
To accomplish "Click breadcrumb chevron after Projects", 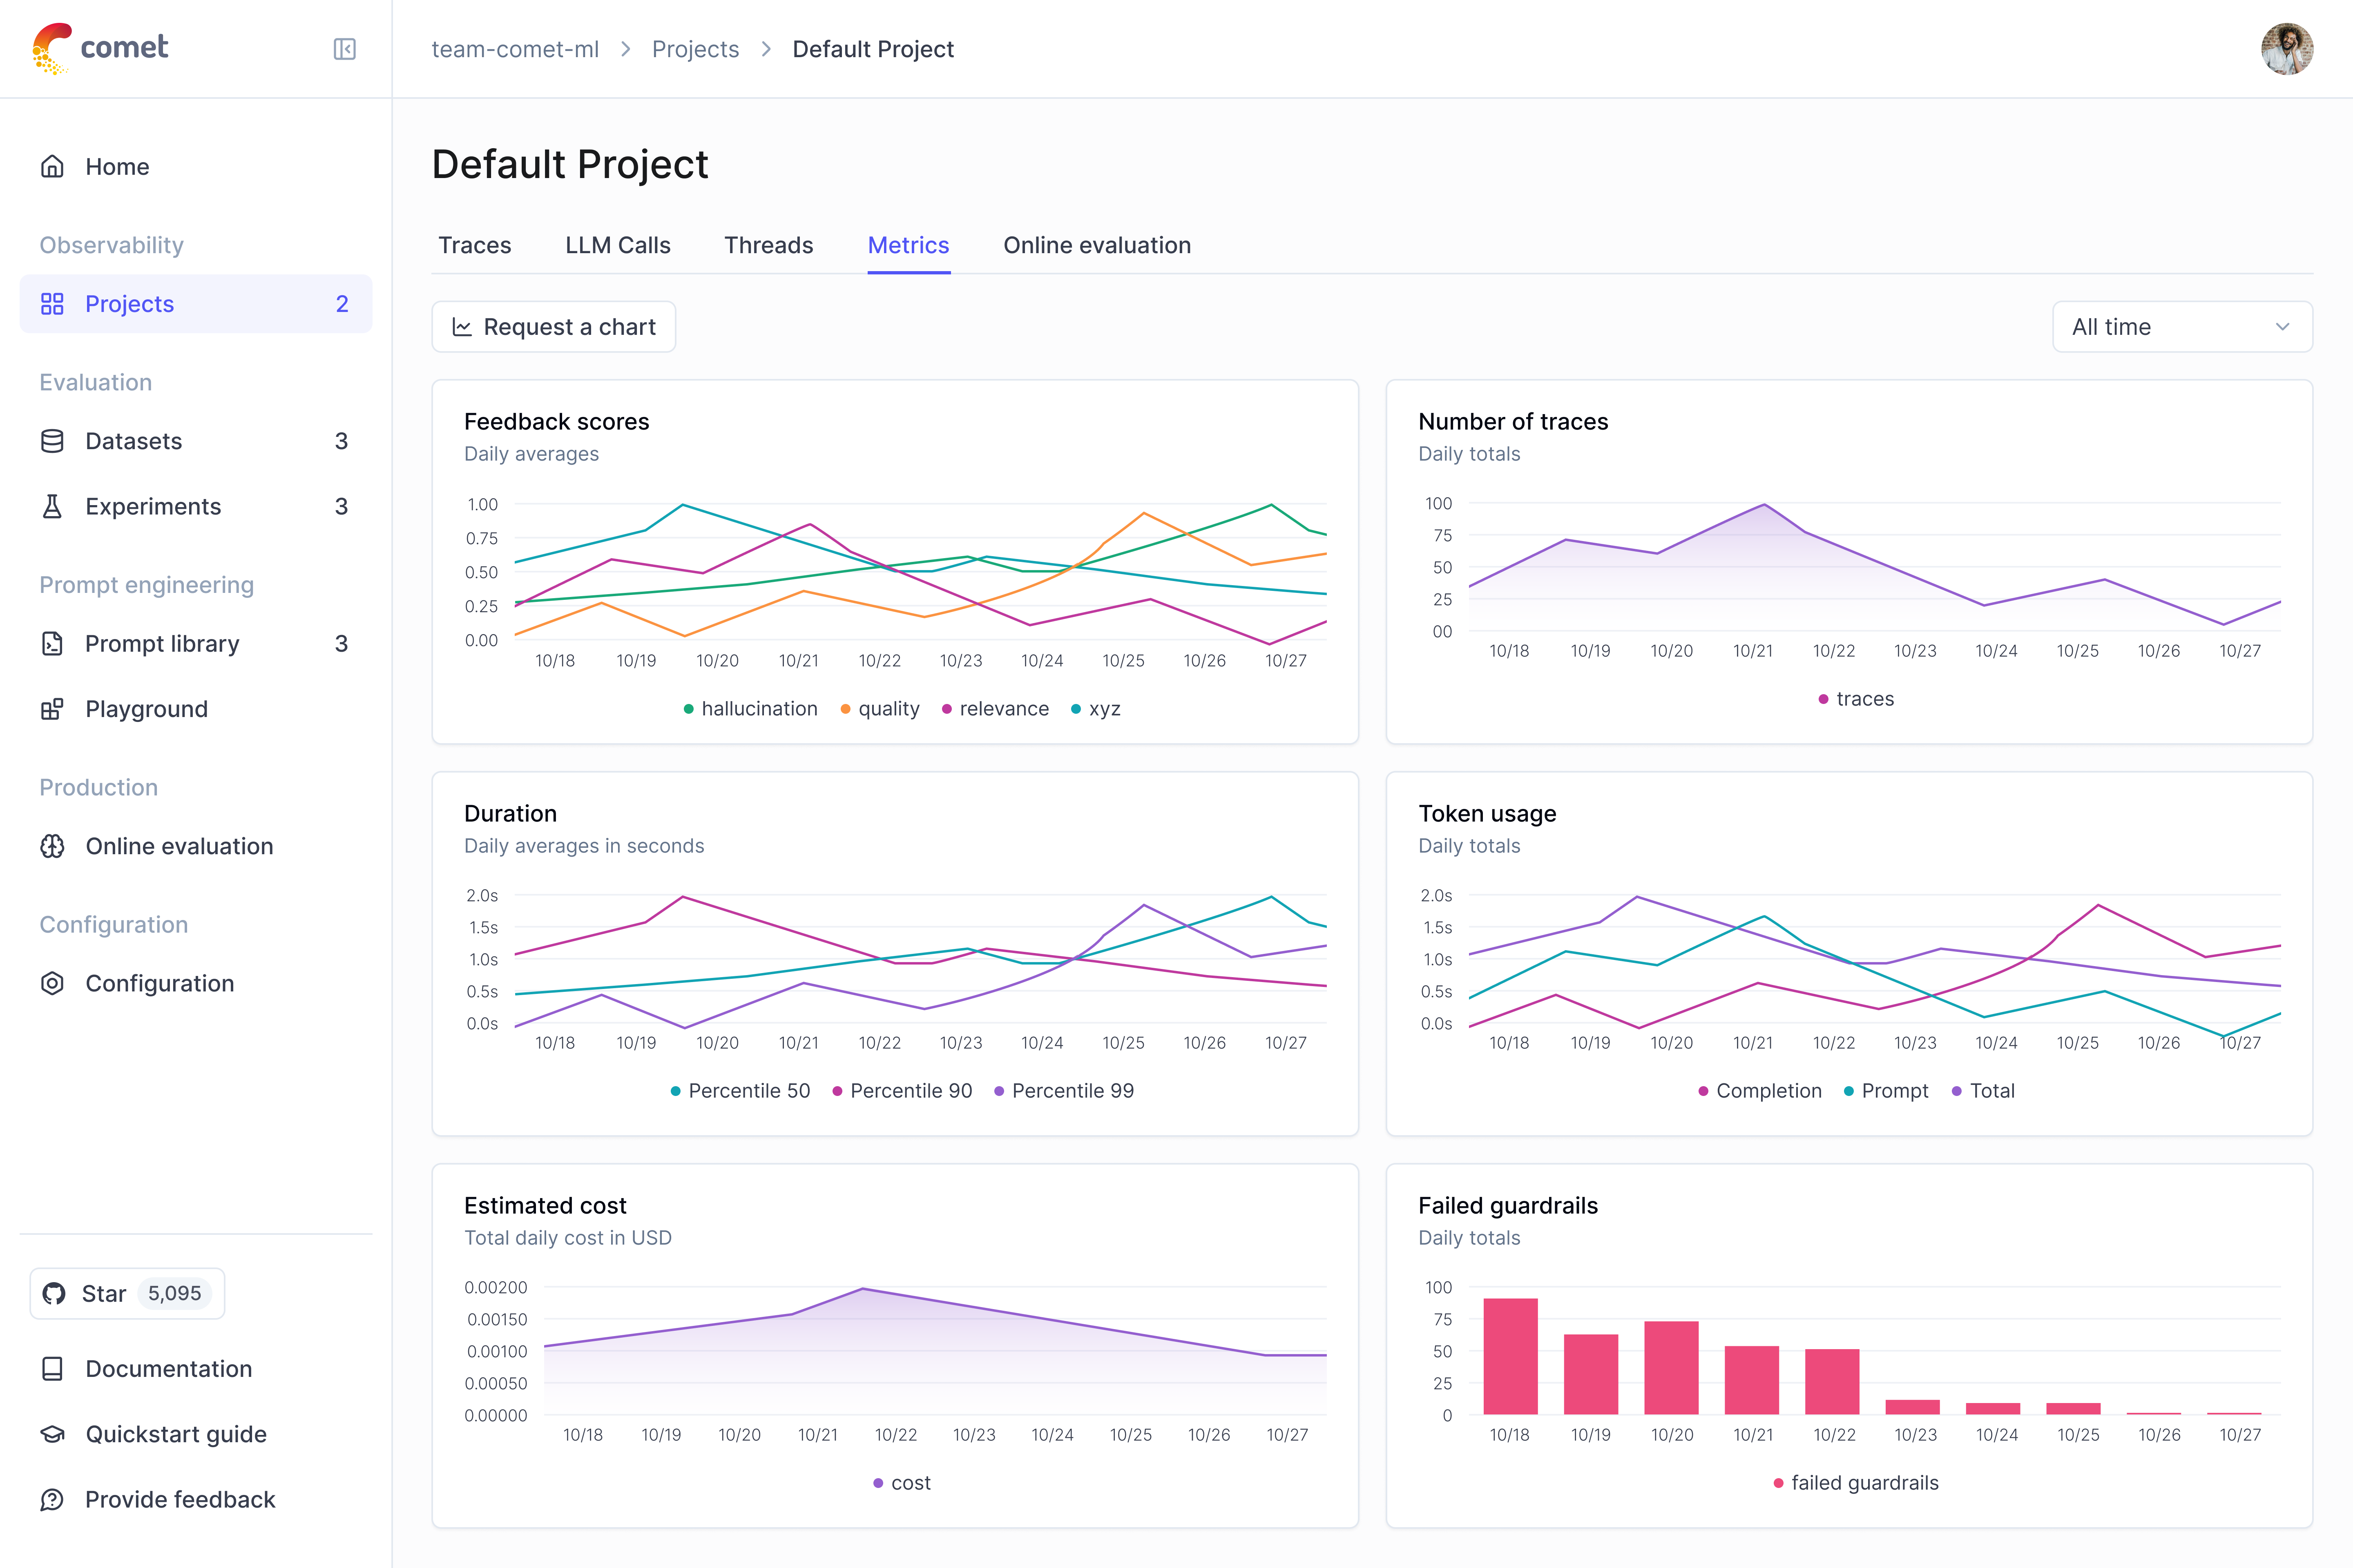I will pos(766,49).
